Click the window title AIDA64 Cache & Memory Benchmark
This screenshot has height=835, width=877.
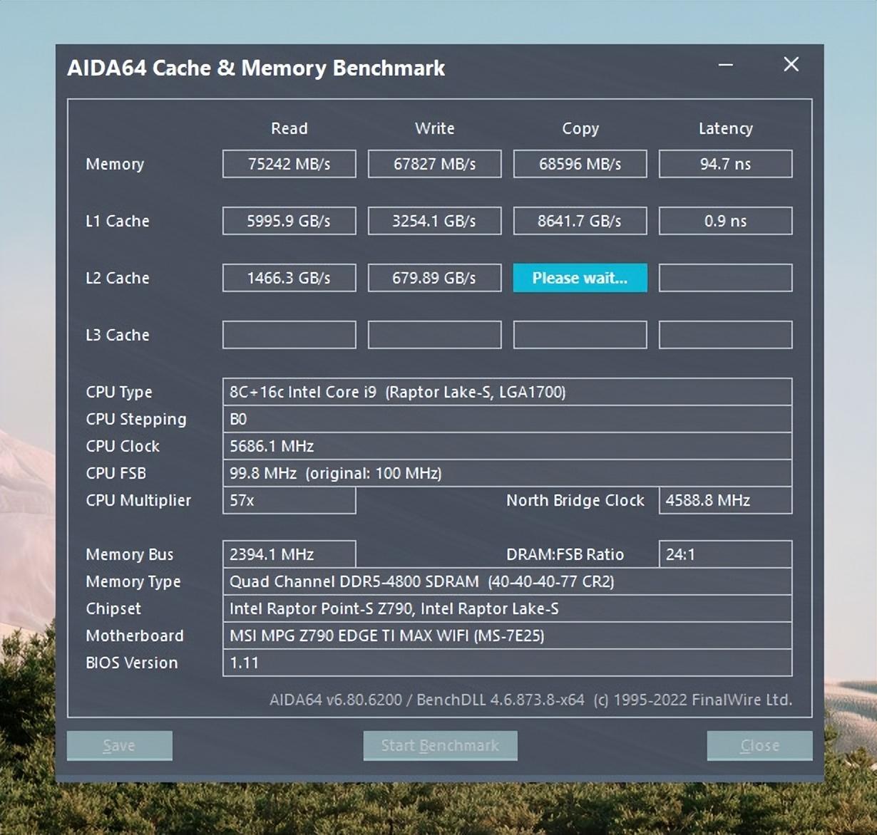[x=256, y=68]
